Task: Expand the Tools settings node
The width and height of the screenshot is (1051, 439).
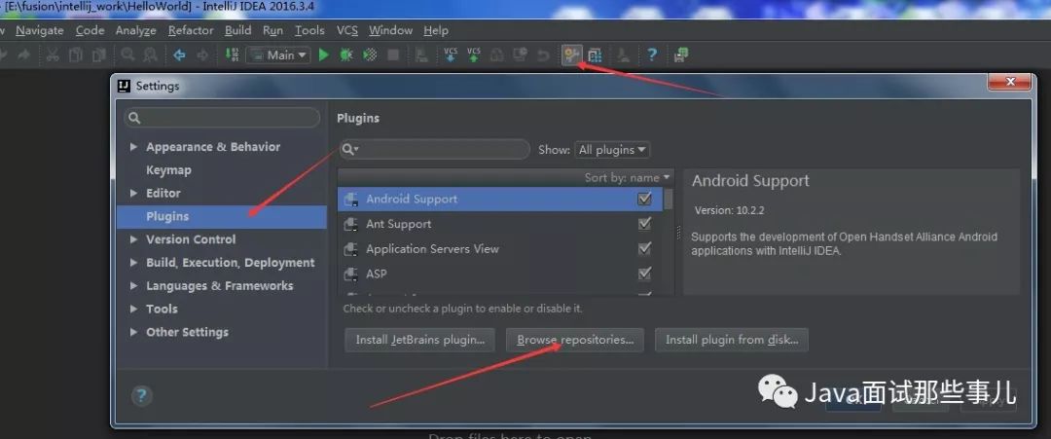Action: (134, 309)
